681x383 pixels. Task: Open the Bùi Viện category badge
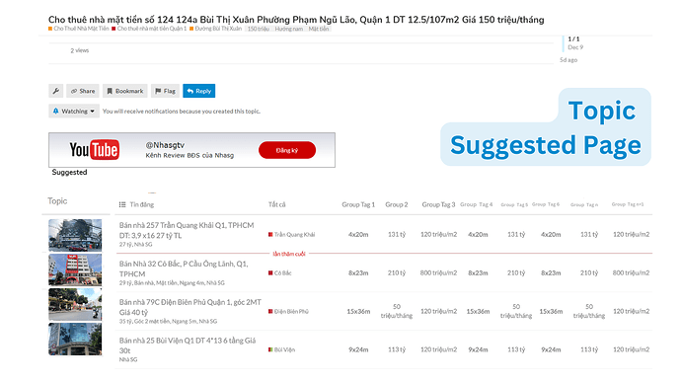[x=281, y=349]
